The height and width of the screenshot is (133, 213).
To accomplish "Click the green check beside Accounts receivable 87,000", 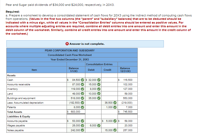I will pos(82,85).
